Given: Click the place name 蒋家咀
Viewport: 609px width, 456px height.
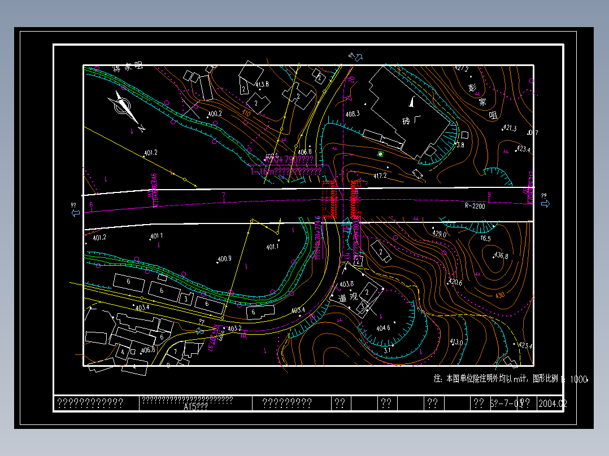Looking at the screenshot, I should (128, 67).
